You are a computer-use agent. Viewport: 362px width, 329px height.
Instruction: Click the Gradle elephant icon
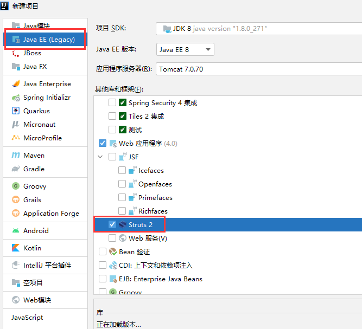[16, 169]
